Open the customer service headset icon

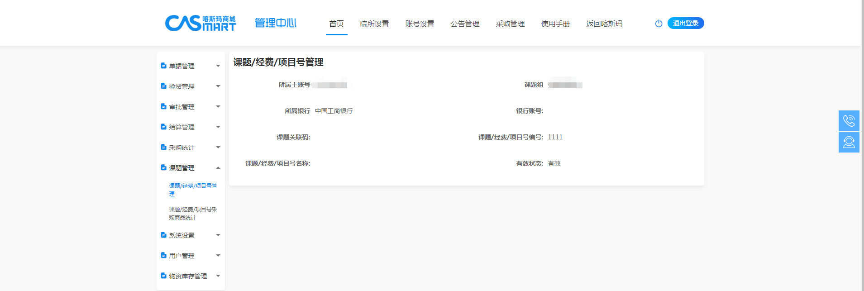[849, 142]
